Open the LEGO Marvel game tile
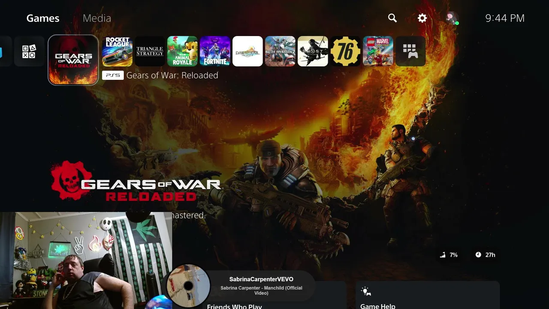549x309 pixels. click(x=378, y=51)
